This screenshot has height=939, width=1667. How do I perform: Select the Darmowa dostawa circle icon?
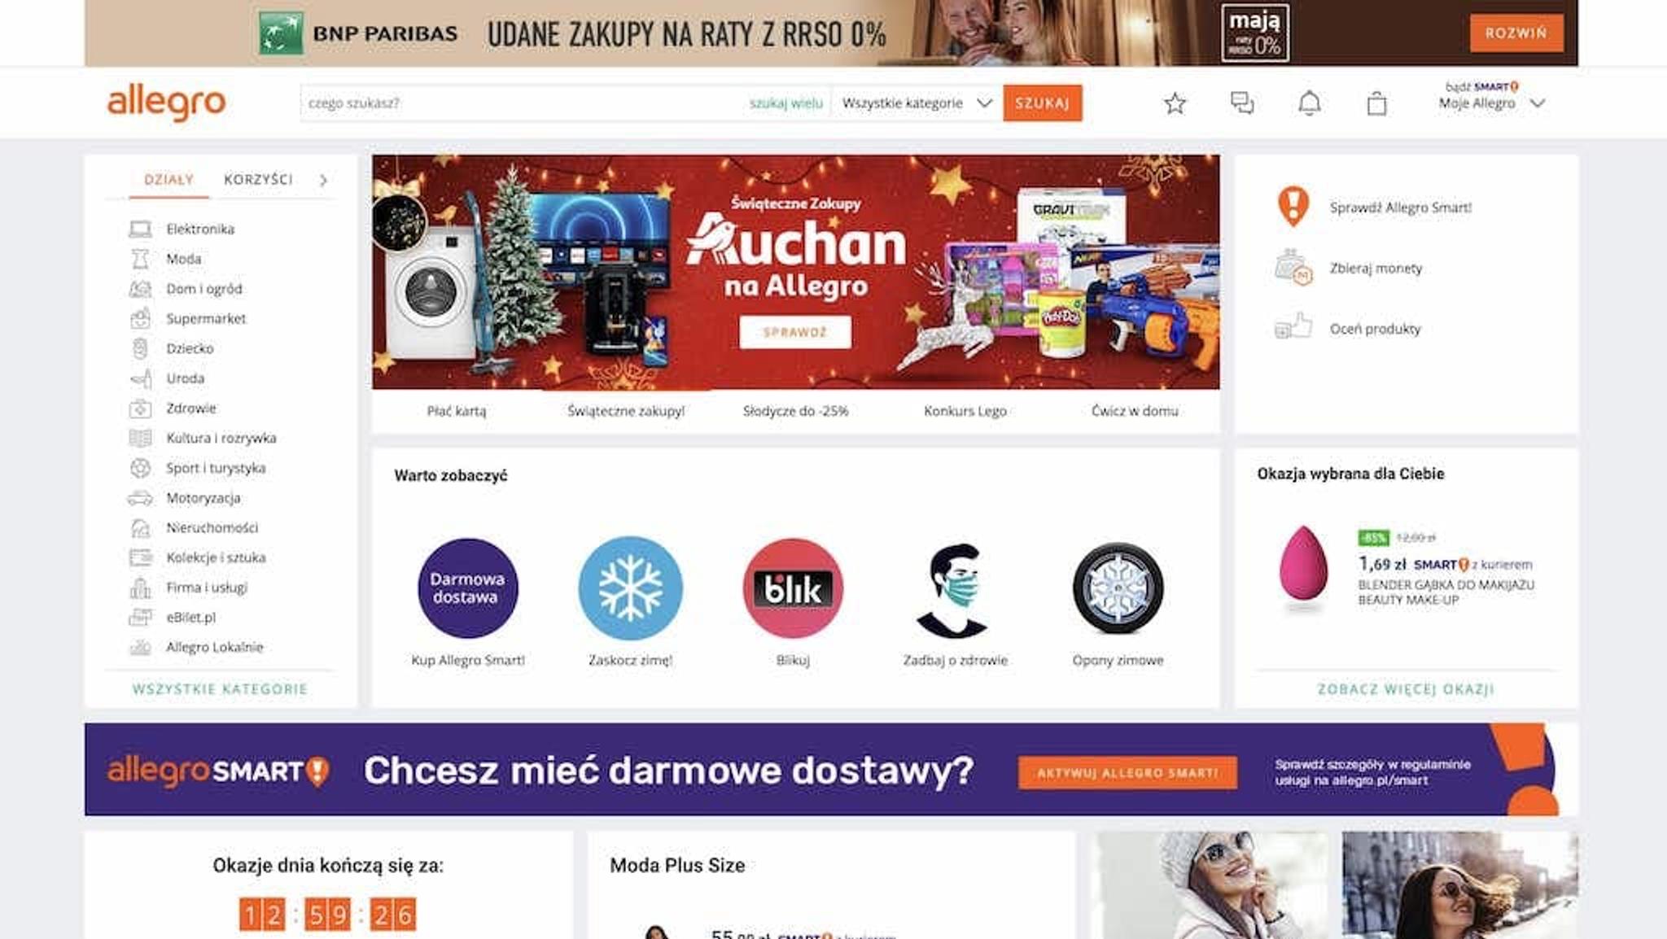[468, 588]
